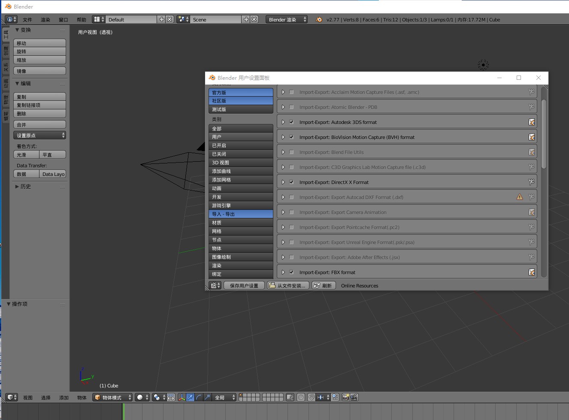The height and width of the screenshot is (420, 569).
Task: Open the 设置原点 (Set Origin) dropdown
Action: [x=39, y=135]
